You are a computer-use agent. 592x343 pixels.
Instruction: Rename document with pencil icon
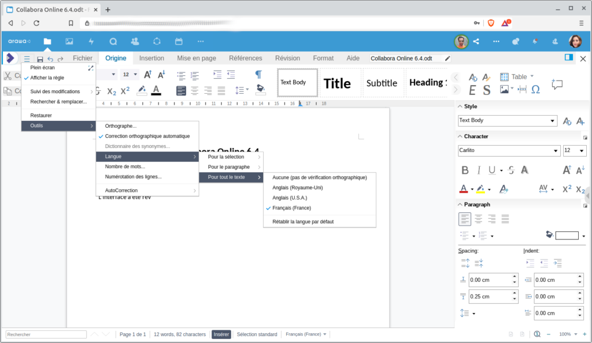click(x=447, y=58)
